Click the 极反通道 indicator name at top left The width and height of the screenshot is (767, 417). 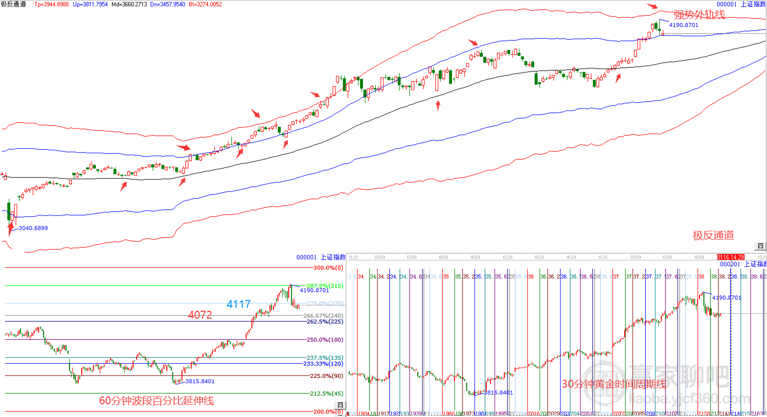[x=14, y=4]
